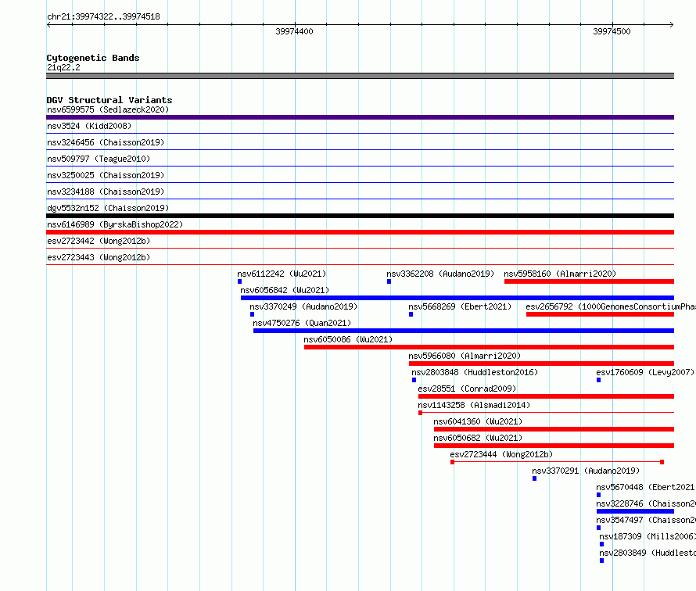The image size is (696, 591).
Task: Click the nsv3370291 (Audano2019) blue marker
Action: [534, 478]
